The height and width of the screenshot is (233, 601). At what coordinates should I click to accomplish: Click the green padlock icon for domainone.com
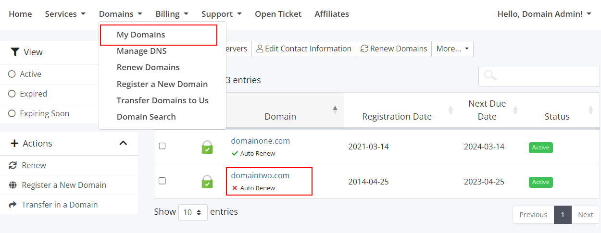click(x=207, y=147)
